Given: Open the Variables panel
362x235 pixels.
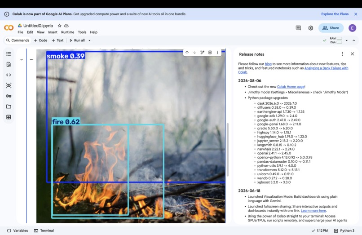Looking at the screenshot, I should point(18,231).
